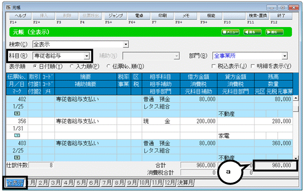The width and height of the screenshot is (306, 193).
Task: Switch to the 2月 tab
Action: tap(43, 183)
